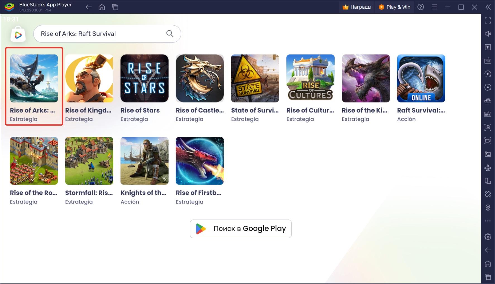Click the 'Rise of Kingd...' title text
The image size is (495, 284).
(88, 110)
